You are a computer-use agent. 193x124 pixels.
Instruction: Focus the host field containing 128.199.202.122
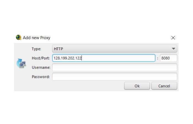point(104,58)
